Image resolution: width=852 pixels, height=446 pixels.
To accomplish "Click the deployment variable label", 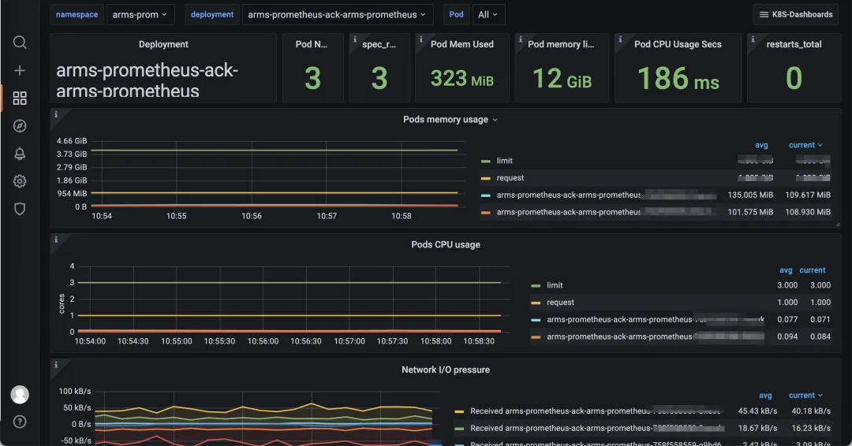I will (212, 15).
